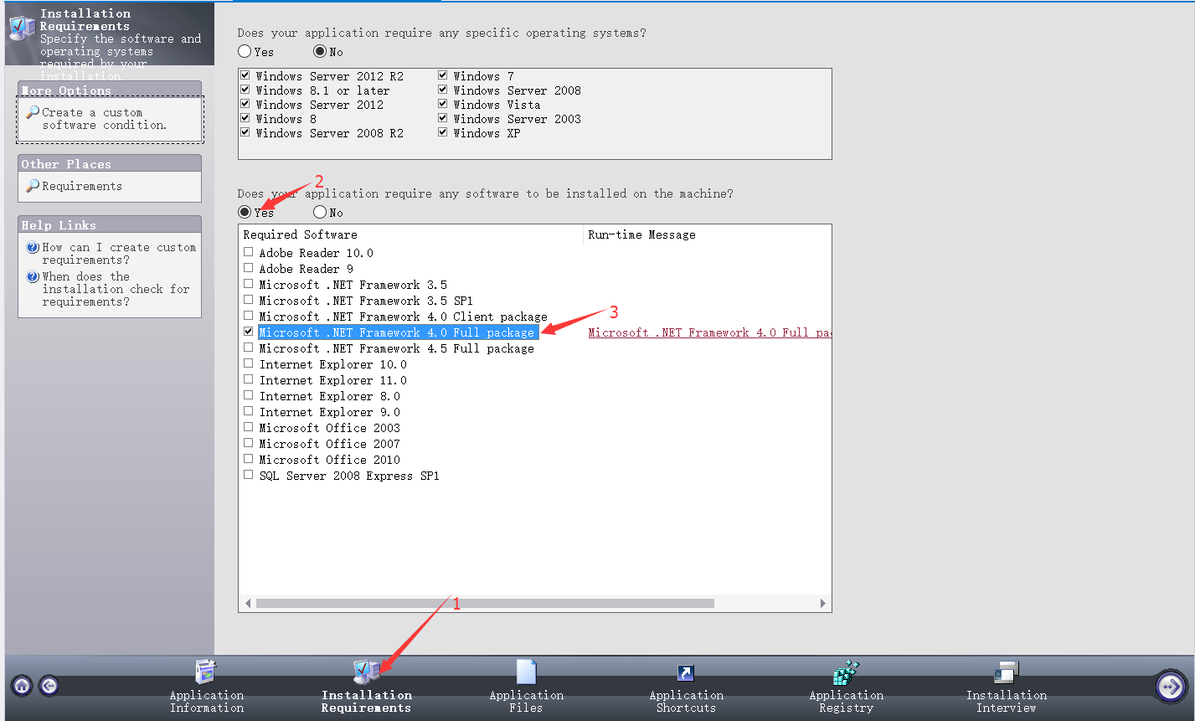Click the Application Shortcuts label
Viewport: 1195px width, 721px height.
[x=686, y=702]
